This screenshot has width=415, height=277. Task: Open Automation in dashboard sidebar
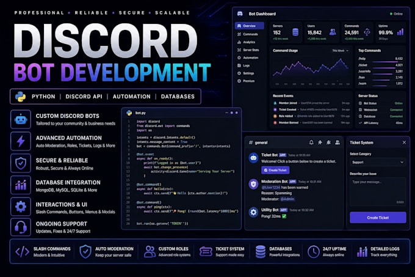click(250, 57)
